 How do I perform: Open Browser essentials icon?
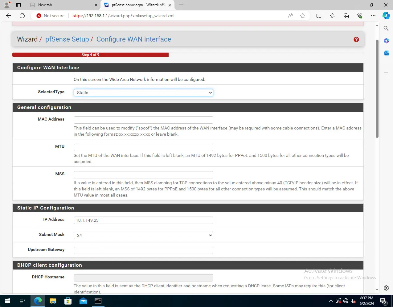360,16
